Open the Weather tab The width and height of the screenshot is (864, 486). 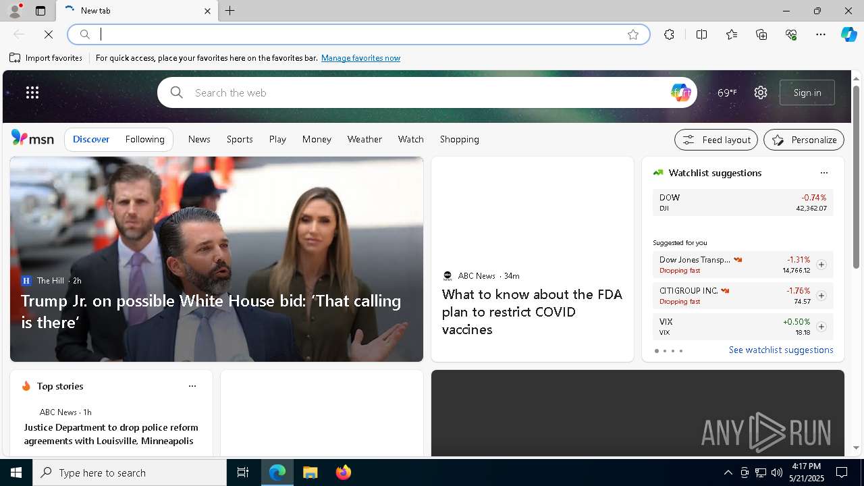pos(364,139)
